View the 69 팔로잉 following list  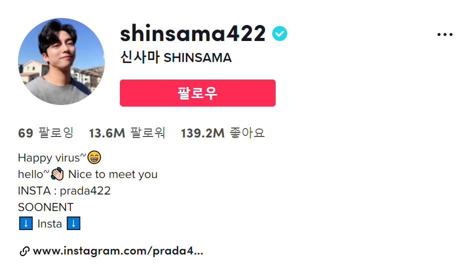(46, 133)
